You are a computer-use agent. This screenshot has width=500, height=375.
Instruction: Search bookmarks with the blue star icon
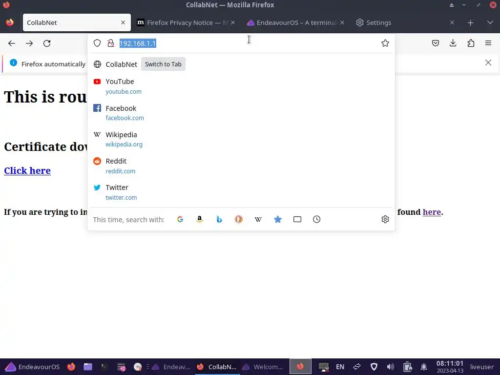point(278,219)
